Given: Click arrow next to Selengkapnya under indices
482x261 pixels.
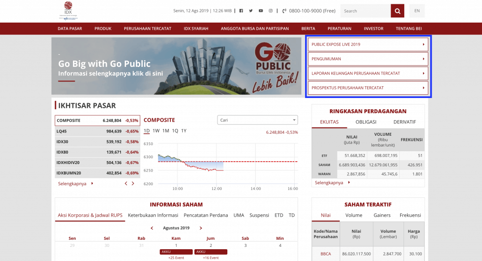Looking at the screenshot, I should pos(92,183).
